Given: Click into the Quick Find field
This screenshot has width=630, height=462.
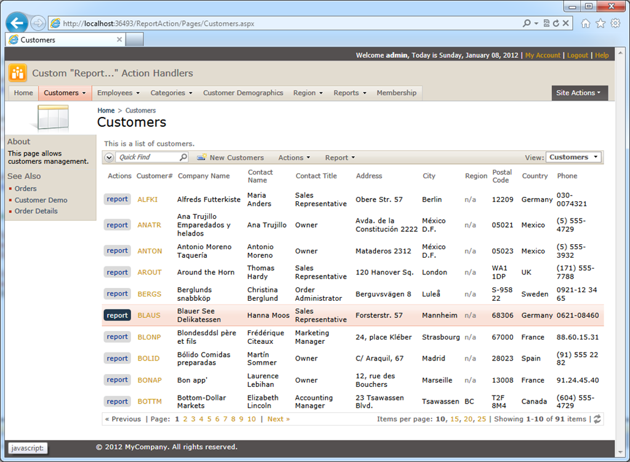Looking at the screenshot, I should [x=147, y=157].
